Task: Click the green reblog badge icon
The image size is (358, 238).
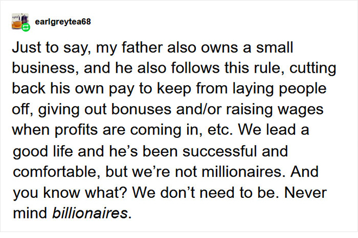Action: (26, 27)
